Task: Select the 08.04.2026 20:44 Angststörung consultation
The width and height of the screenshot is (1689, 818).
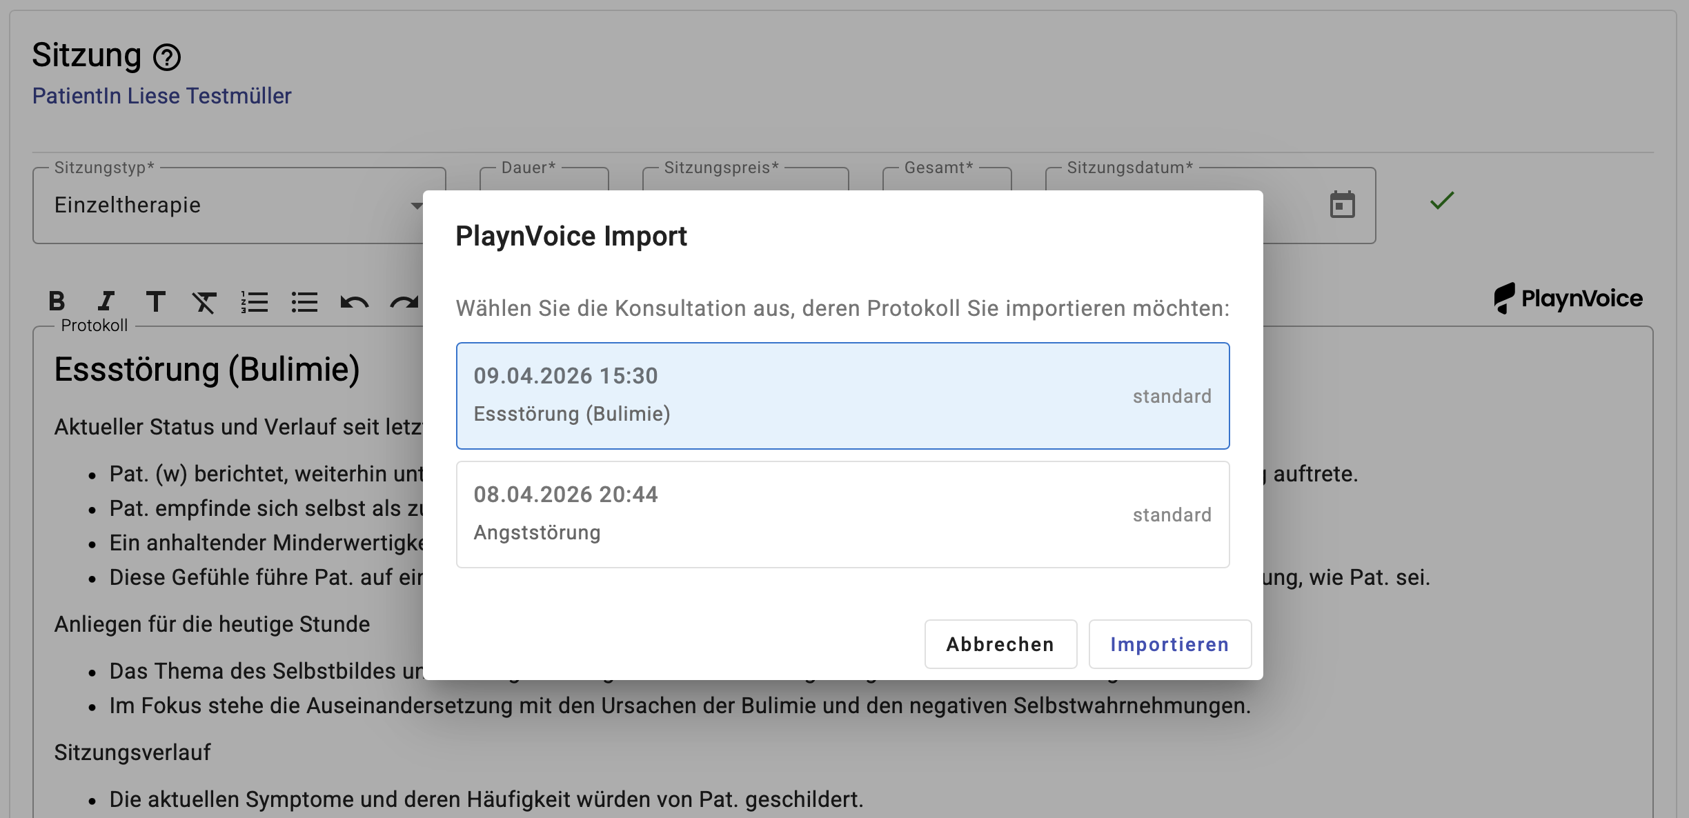Action: pyautogui.click(x=842, y=515)
